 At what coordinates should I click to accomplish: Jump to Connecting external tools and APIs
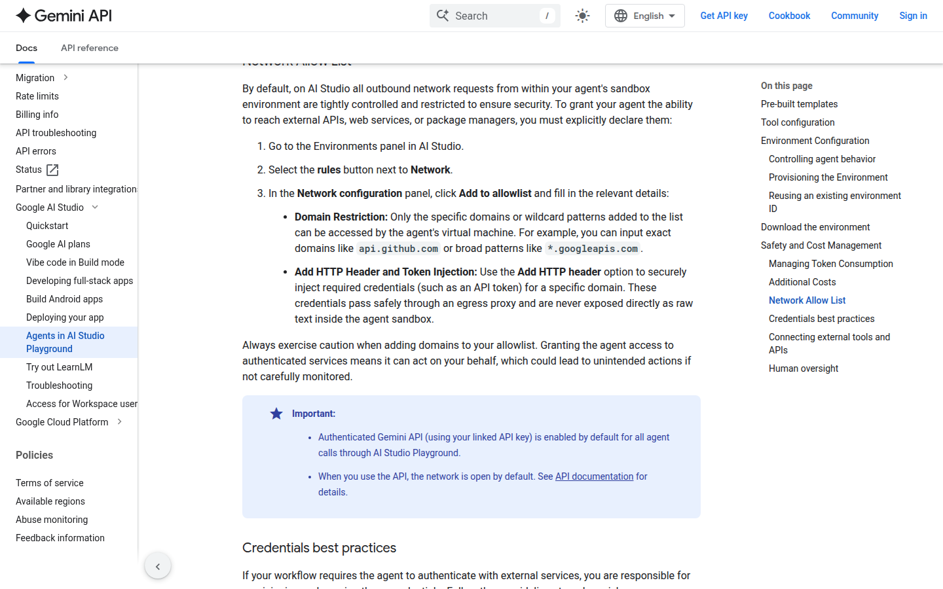(x=829, y=344)
